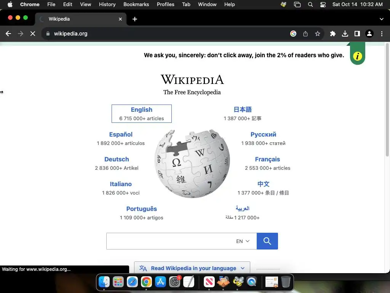
Task: Open the tab search chevron
Action: click(382, 19)
